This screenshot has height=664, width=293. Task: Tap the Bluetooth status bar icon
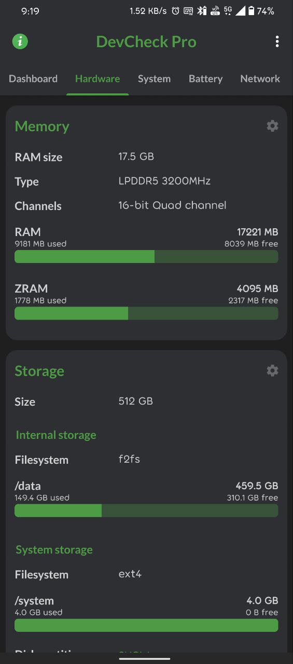tap(202, 11)
